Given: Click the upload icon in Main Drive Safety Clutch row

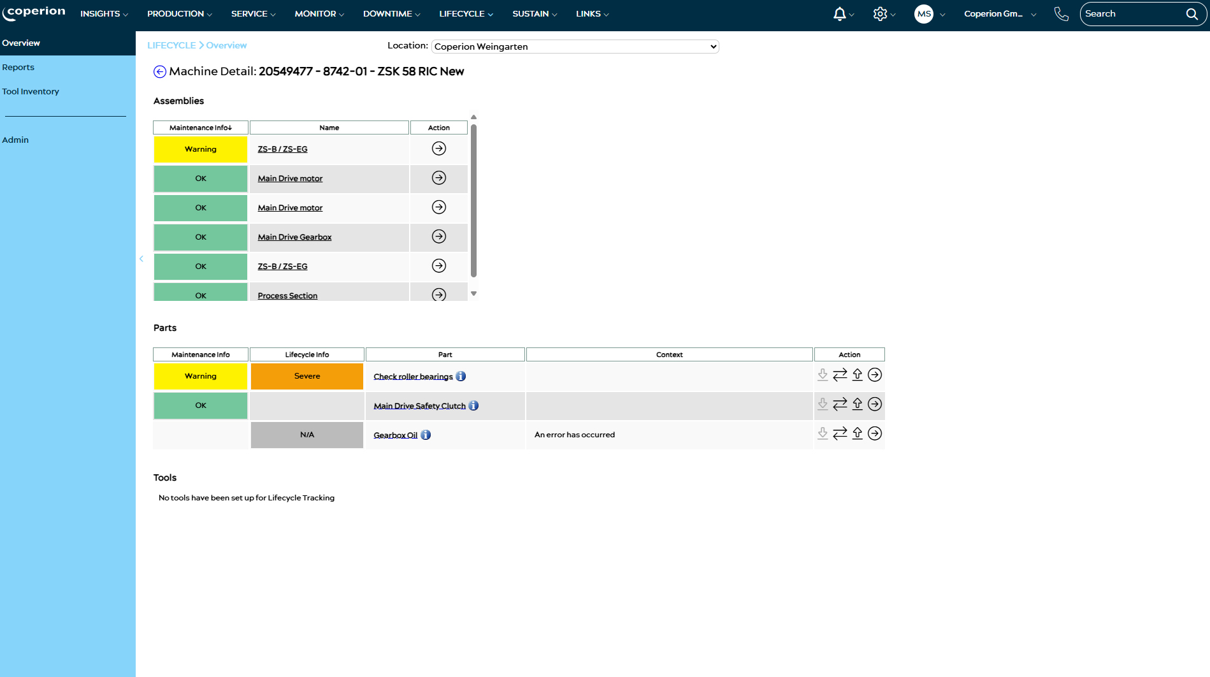Looking at the screenshot, I should tap(858, 404).
